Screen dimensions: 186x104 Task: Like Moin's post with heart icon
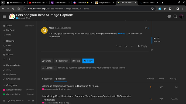[120, 46]
